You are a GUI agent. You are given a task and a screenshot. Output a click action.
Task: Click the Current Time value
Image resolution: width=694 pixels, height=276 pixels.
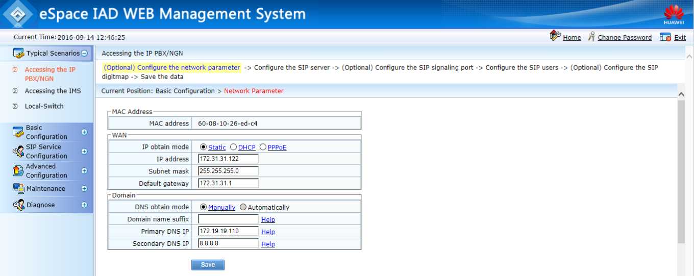[91, 37]
